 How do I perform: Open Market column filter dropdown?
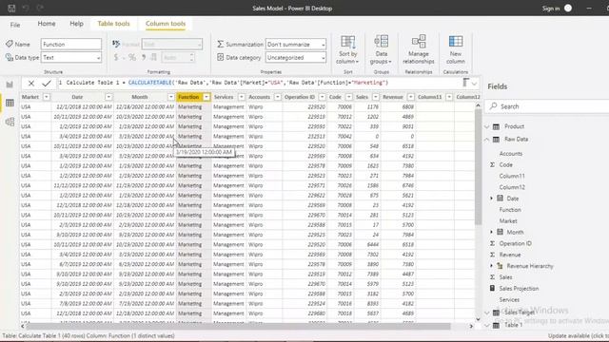click(x=47, y=97)
